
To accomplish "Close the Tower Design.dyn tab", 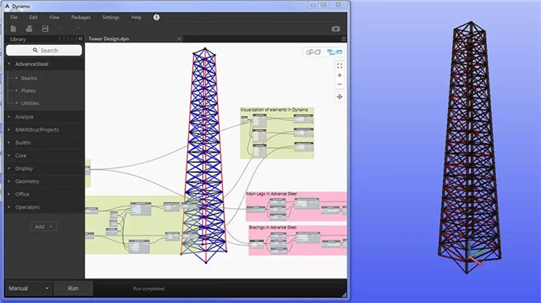I will [179, 38].
